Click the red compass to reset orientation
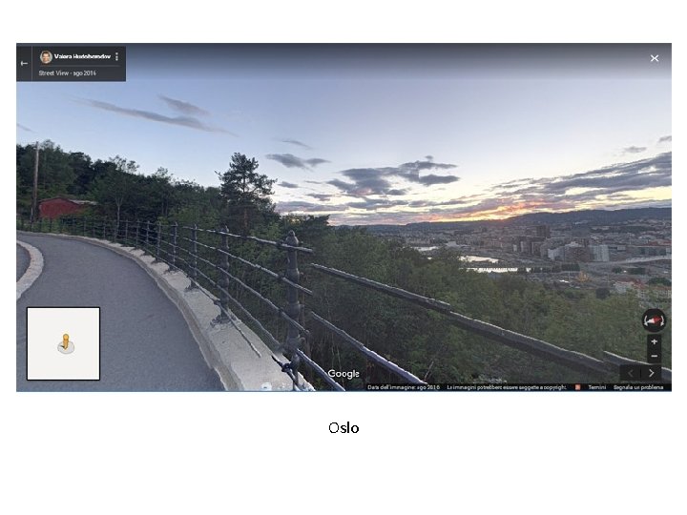Screen dimensions: 687x515 [x=654, y=321]
